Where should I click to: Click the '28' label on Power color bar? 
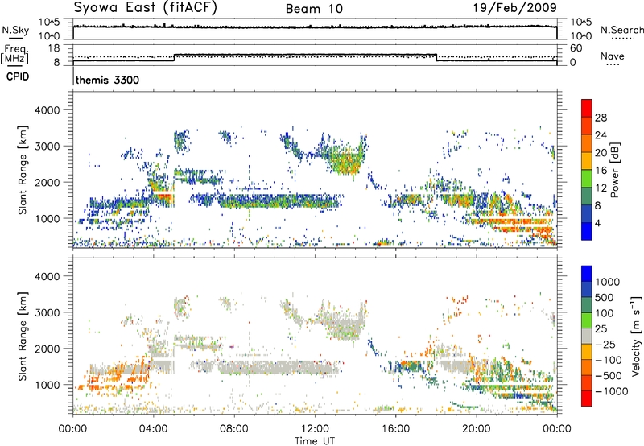pyautogui.click(x=601, y=118)
